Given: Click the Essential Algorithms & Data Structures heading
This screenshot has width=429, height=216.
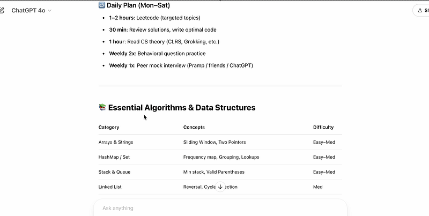Looking at the screenshot, I should (182, 108).
